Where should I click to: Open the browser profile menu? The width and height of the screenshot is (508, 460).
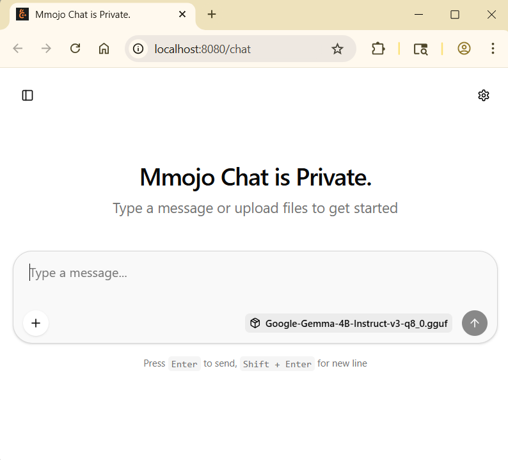(464, 49)
